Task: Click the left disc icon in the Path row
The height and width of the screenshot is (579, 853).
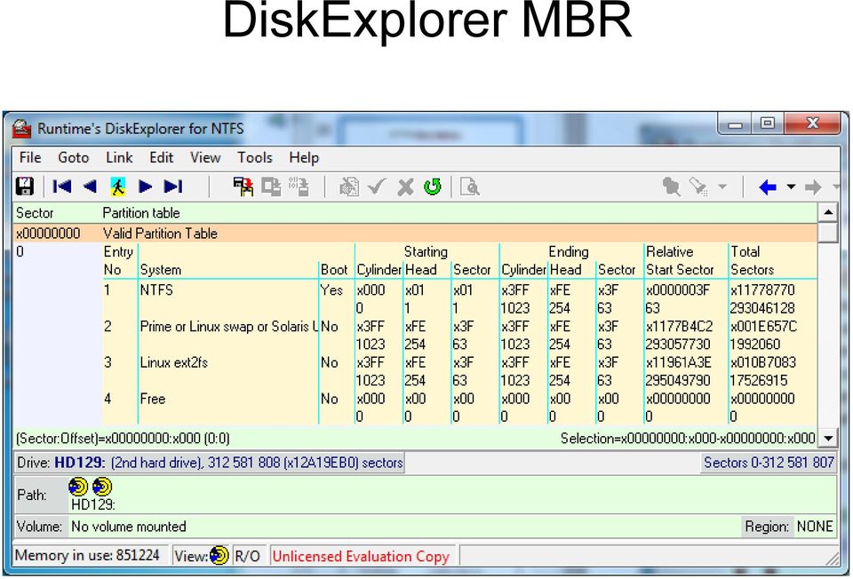Action: click(x=79, y=487)
